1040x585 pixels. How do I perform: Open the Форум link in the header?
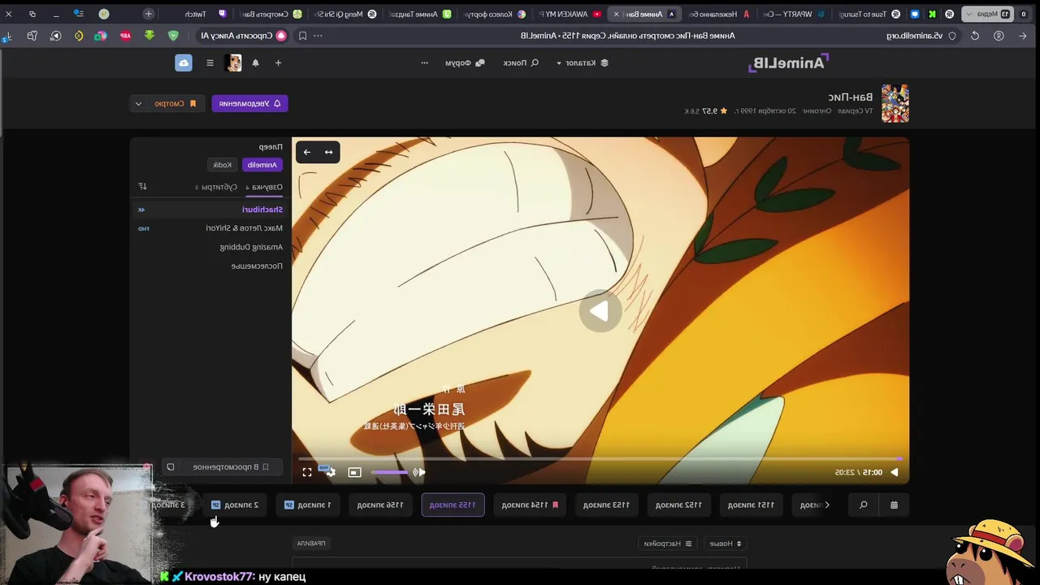click(x=465, y=63)
